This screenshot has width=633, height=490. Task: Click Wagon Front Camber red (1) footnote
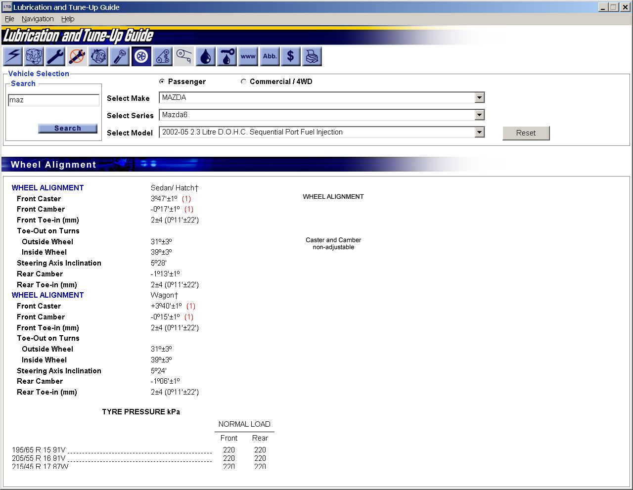pyautogui.click(x=189, y=317)
